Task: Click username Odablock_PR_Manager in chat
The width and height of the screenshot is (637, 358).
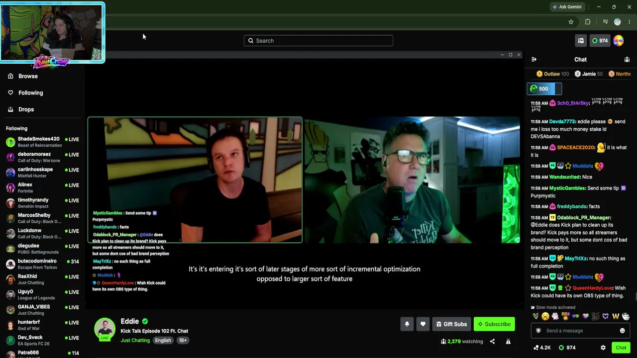Action: pos(584,218)
